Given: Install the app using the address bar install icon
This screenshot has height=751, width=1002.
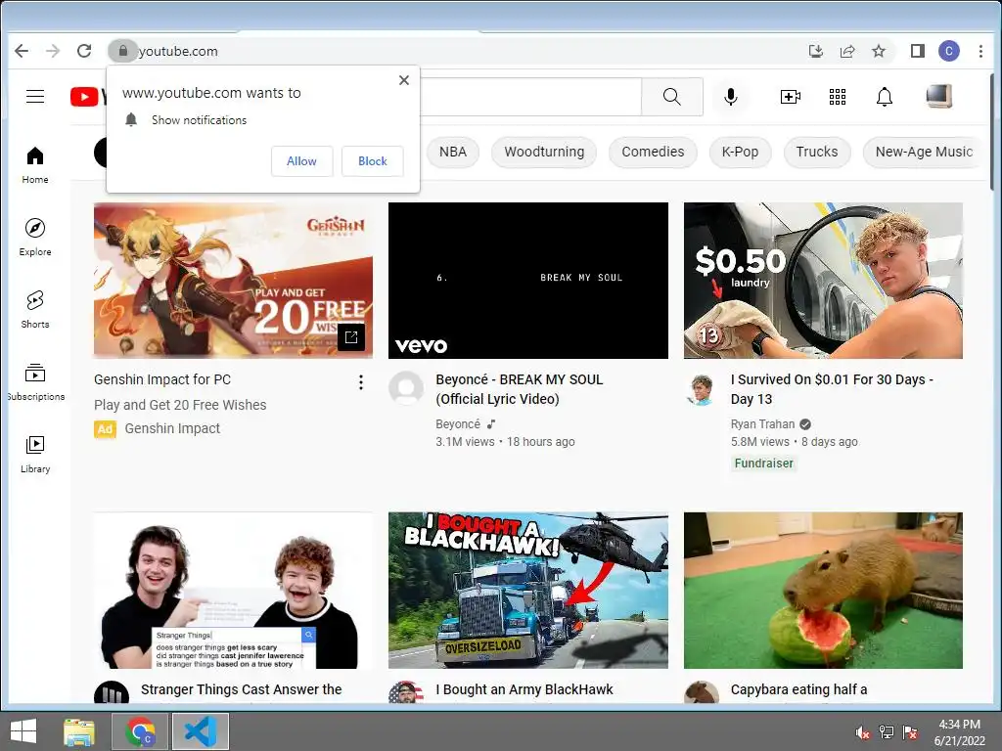Looking at the screenshot, I should tap(816, 51).
